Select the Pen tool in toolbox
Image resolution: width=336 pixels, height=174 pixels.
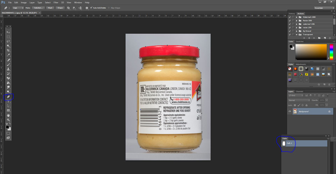tap(8, 97)
